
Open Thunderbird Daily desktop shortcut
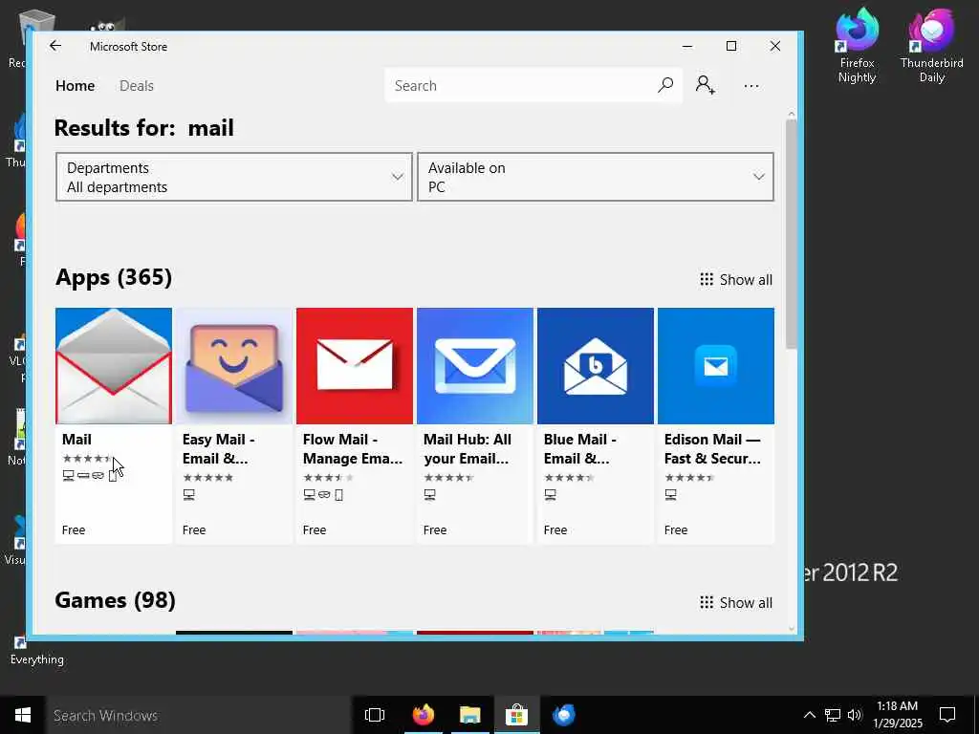931,46
